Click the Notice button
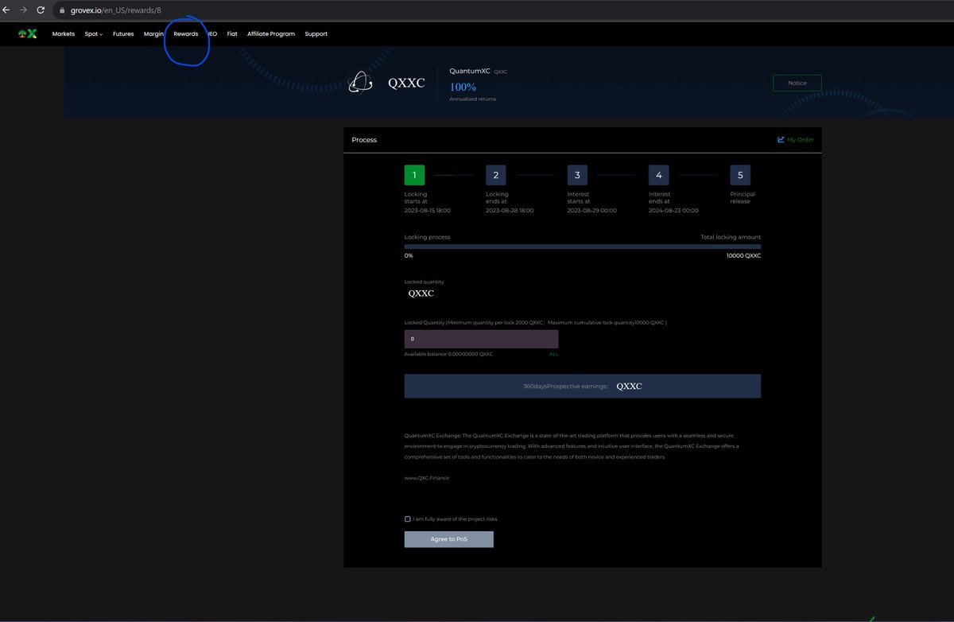This screenshot has height=622, width=954. (797, 83)
